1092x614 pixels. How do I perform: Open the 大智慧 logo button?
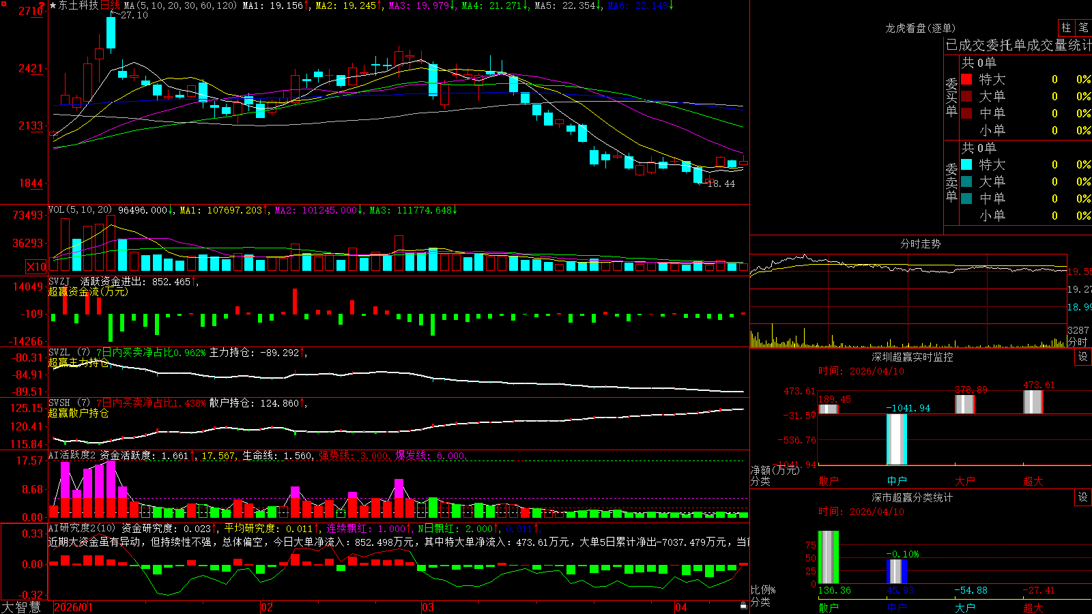click(x=21, y=607)
